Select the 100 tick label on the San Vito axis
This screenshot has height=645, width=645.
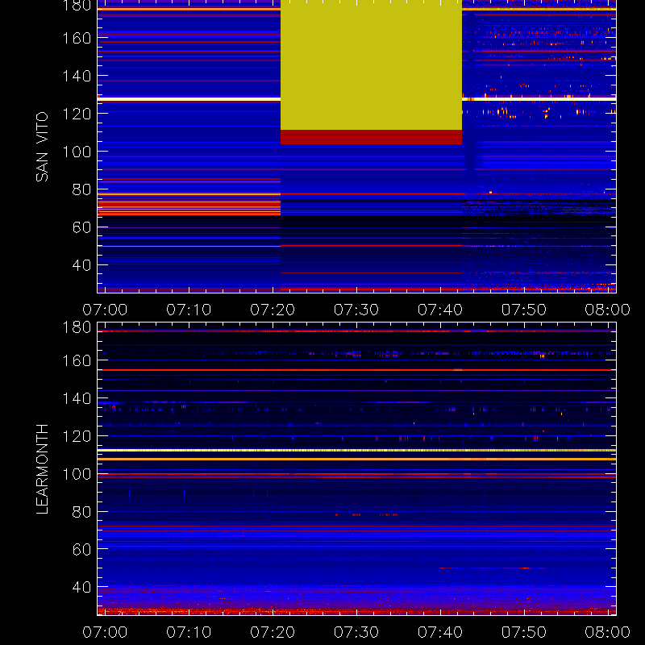(77, 152)
